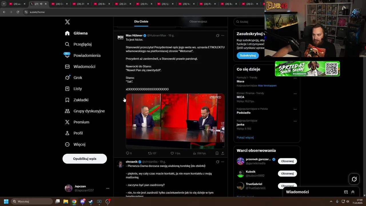The height and width of the screenshot is (206, 366).
Task: Open Grupy dyskusyjne communities
Action: (85, 111)
